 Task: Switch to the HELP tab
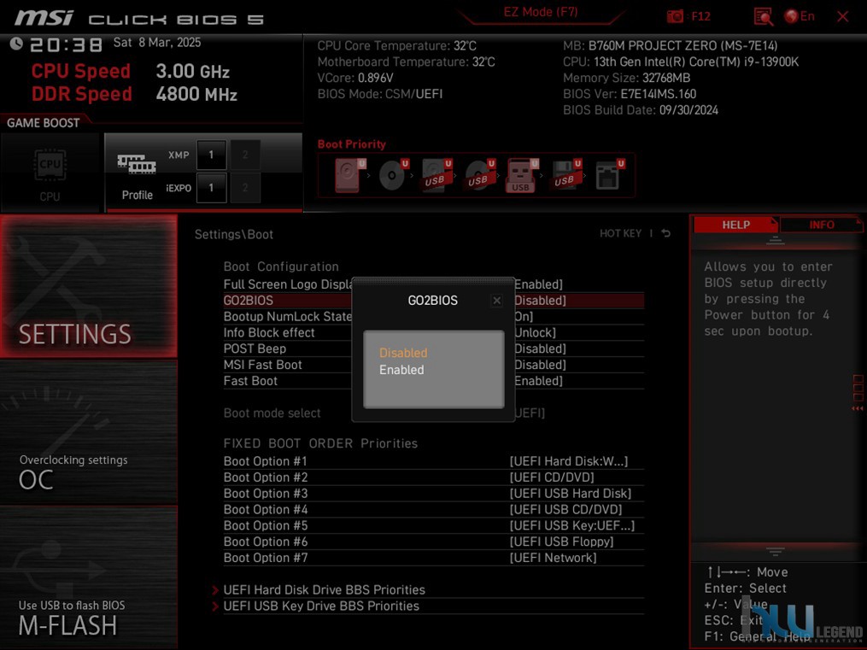pos(735,225)
